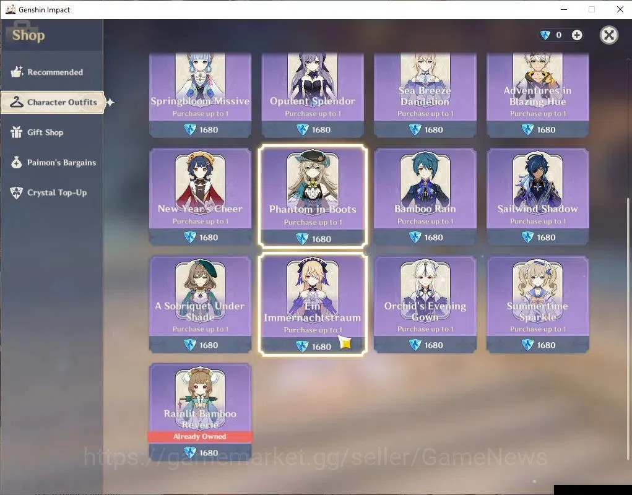Click crystal icon in New Year's Cheer price

coord(190,237)
